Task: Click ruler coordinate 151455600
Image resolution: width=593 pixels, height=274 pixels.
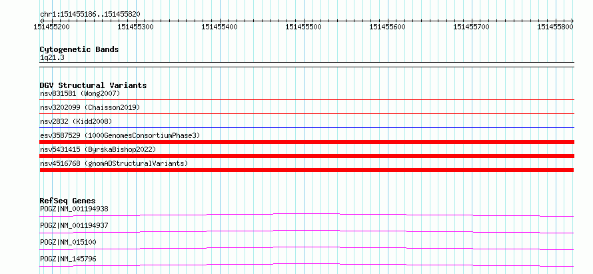Action: 387,27
